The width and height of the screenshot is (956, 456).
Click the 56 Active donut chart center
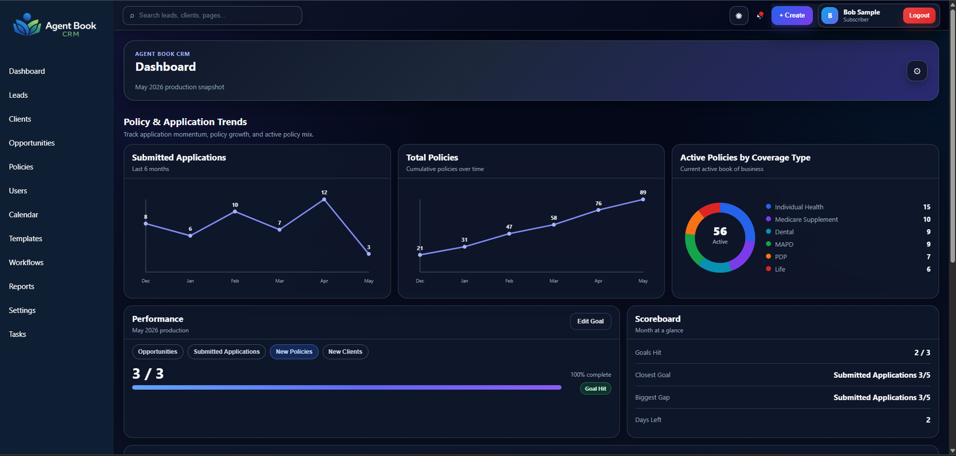point(720,236)
